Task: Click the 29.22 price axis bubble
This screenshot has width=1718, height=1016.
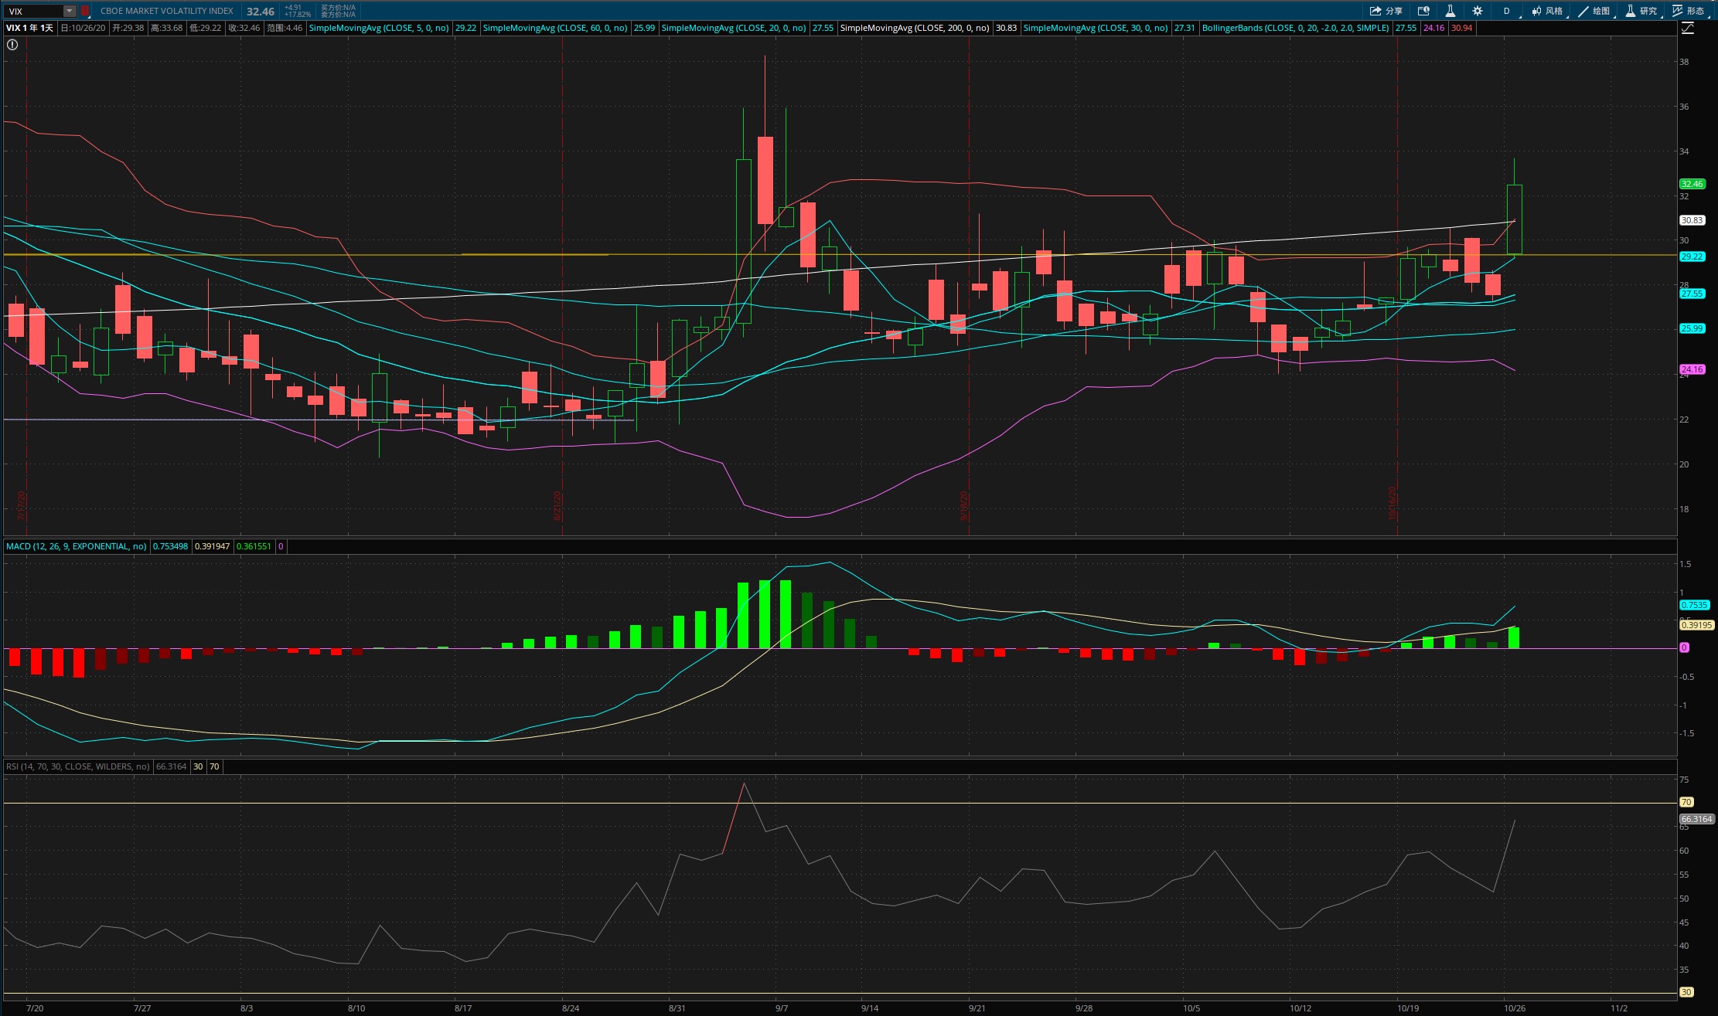Action: coord(1692,257)
